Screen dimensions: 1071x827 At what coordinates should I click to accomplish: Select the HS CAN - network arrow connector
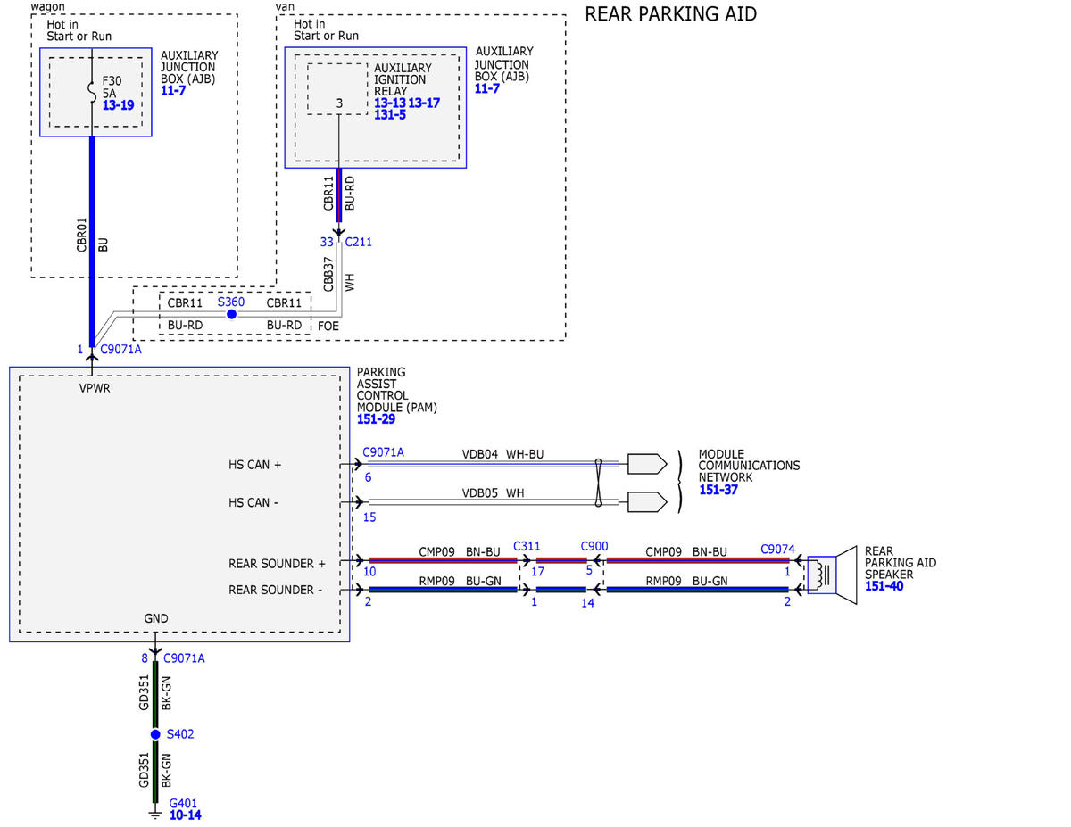[x=647, y=501]
